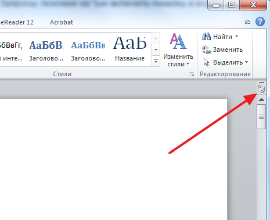Minimize the ribbon with the caret icon
The image size is (270, 220).
(247, 22)
